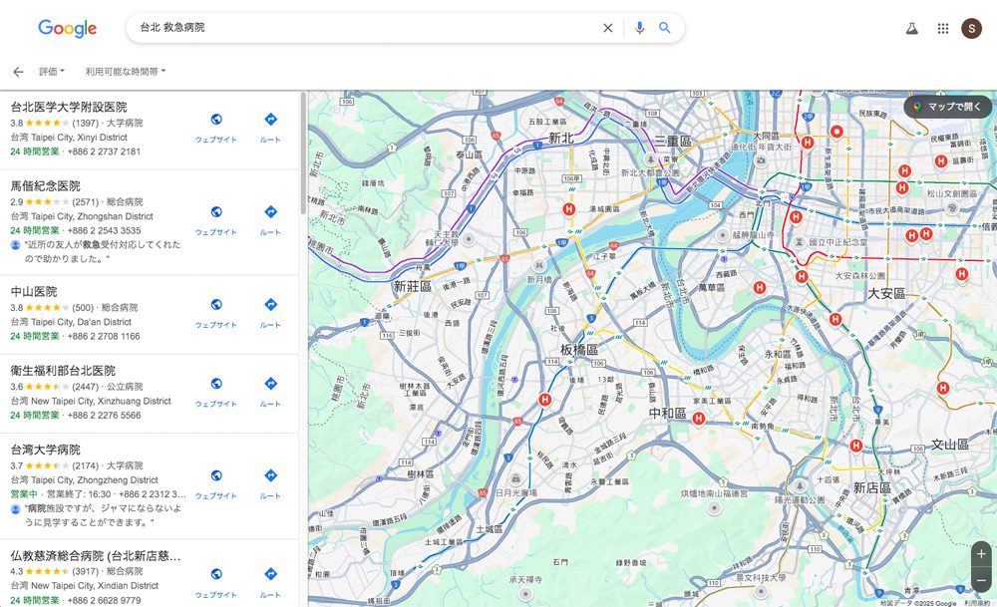Select the hospital H pin below 板橋區
The image size is (997, 607).
pyautogui.click(x=545, y=400)
